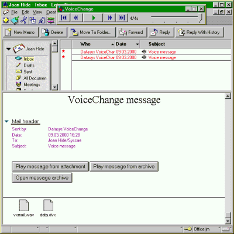Click Play message from attachment button

pos(50,167)
